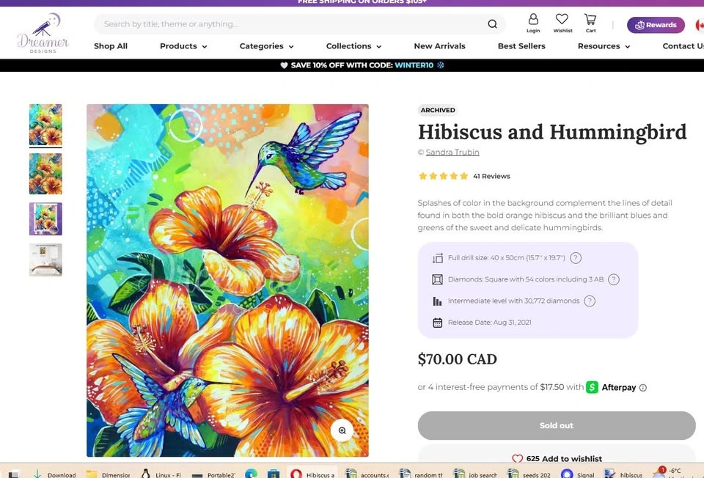The image size is (704, 478).
Task: Click the Canada flag currency selector
Action: (700, 25)
